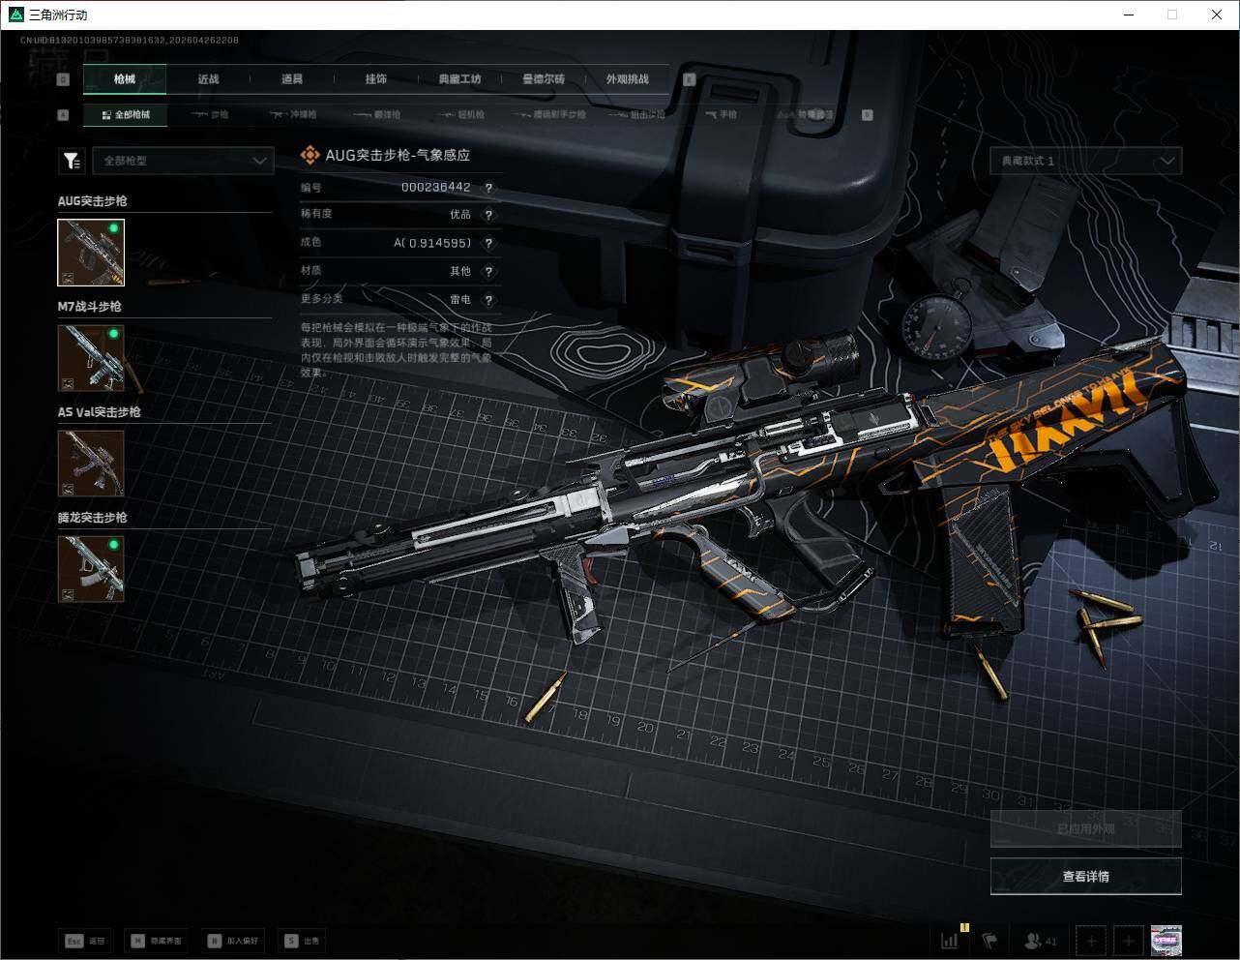Viewport: 1240px width, 960px height.
Task: Switch to the 外观挑战 tab
Action: [x=628, y=79]
